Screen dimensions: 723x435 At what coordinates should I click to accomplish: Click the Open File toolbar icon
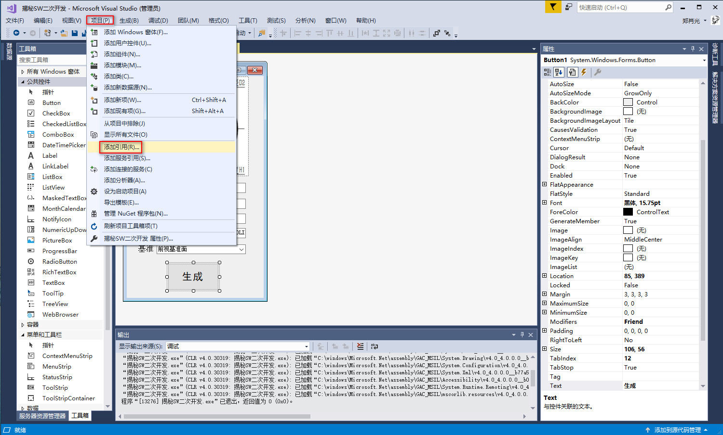pos(64,33)
